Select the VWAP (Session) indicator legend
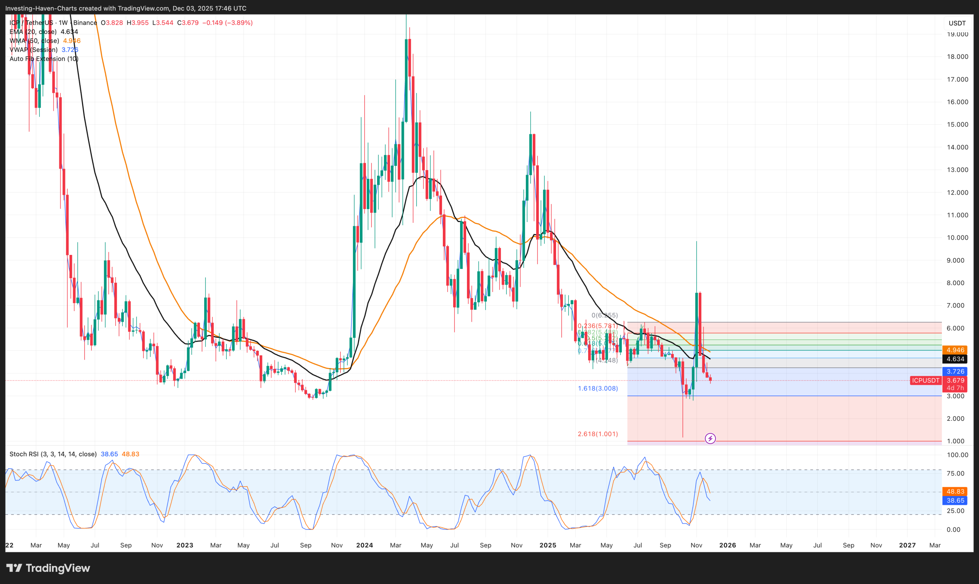979x584 pixels. click(33, 50)
